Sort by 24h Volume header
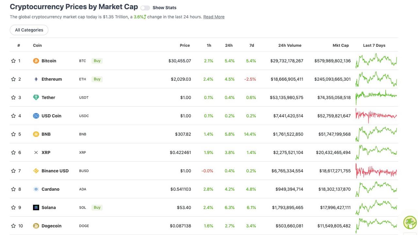The width and height of the screenshot is (418, 235). tap(290, 45)
